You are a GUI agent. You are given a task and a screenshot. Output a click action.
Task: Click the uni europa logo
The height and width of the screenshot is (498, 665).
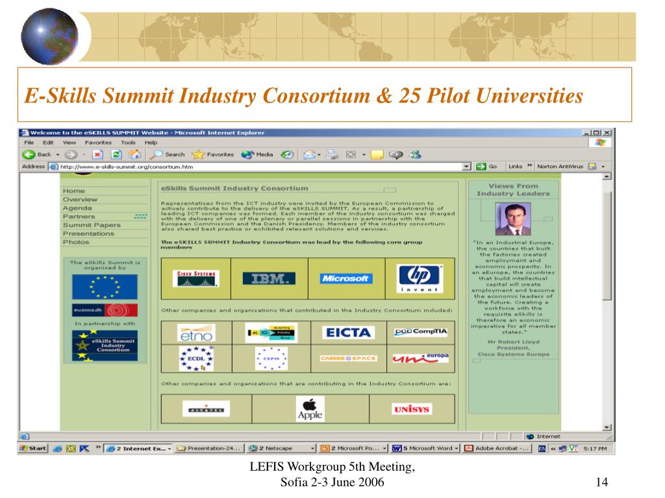pos(420,358)
